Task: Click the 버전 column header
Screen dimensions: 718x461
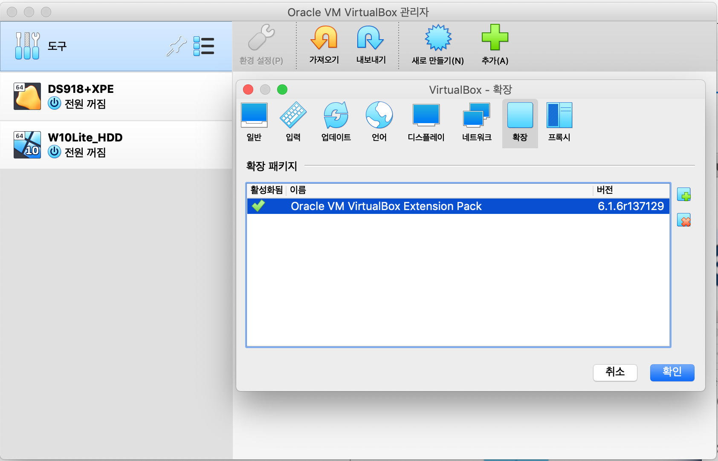Action: pyautogui.click(x=631, y=190)
